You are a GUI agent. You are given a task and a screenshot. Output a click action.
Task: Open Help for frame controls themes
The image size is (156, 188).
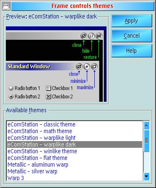point(132,51)
